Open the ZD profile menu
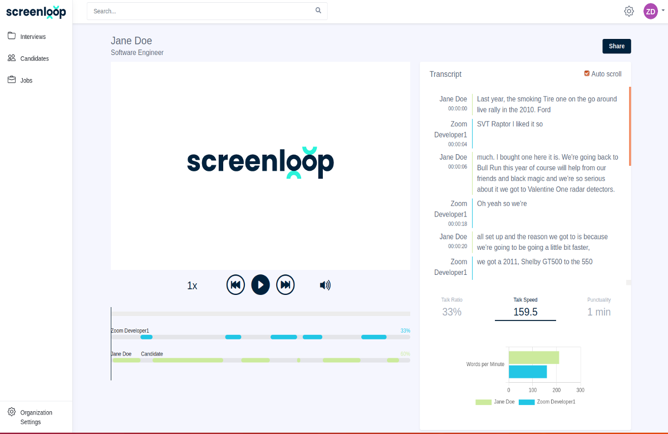This screenshot has height=434, width=668. click(x=650, y=11)
